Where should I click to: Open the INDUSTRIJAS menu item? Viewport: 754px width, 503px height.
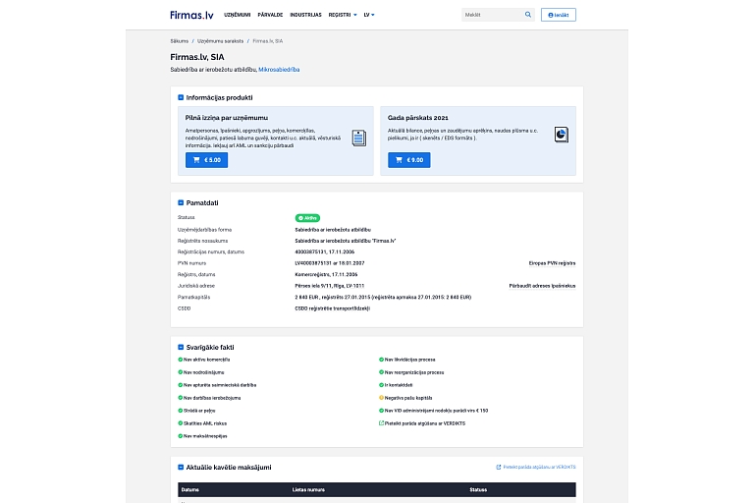(x=305, y=15)
